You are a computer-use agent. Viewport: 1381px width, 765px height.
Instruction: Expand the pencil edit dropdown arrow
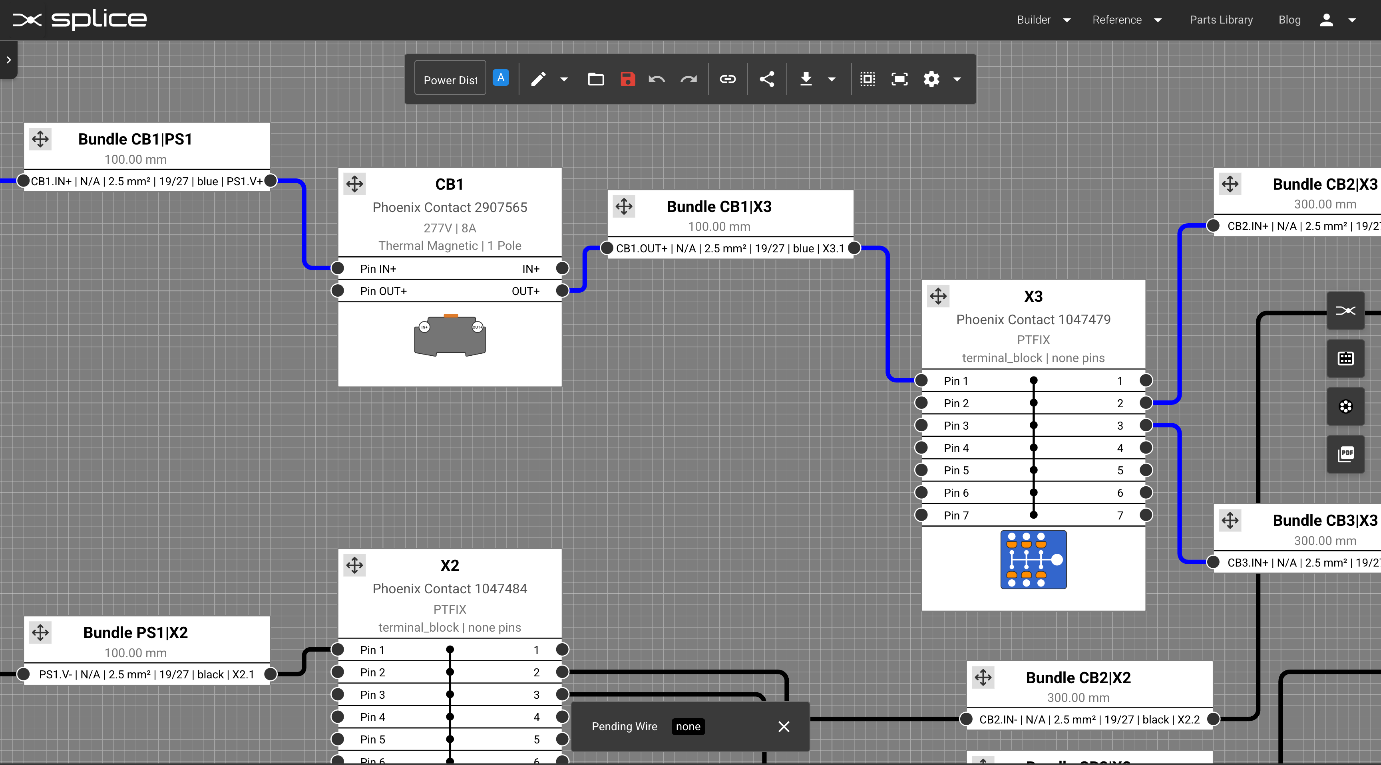point(564,79)
